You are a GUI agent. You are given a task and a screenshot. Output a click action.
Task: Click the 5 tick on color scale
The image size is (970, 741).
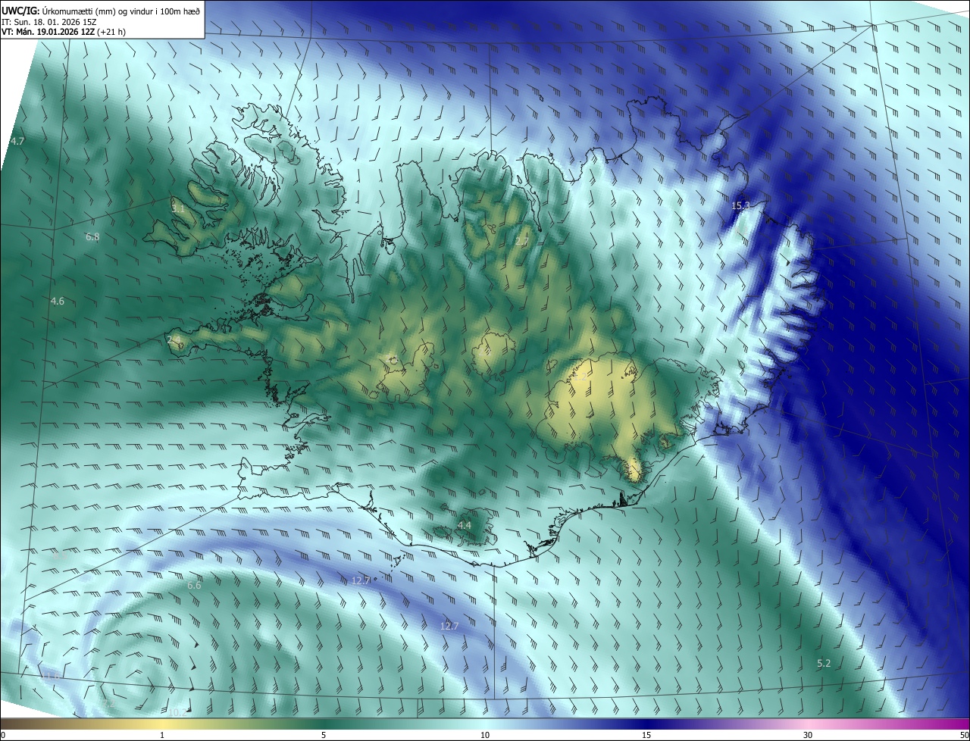pos(324,735)
